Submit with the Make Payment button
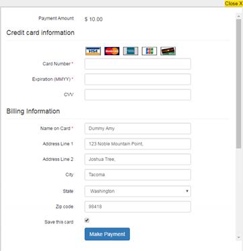 (x=107, y=234)
